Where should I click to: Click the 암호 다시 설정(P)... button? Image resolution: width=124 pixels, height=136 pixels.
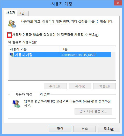pos(93,111)
